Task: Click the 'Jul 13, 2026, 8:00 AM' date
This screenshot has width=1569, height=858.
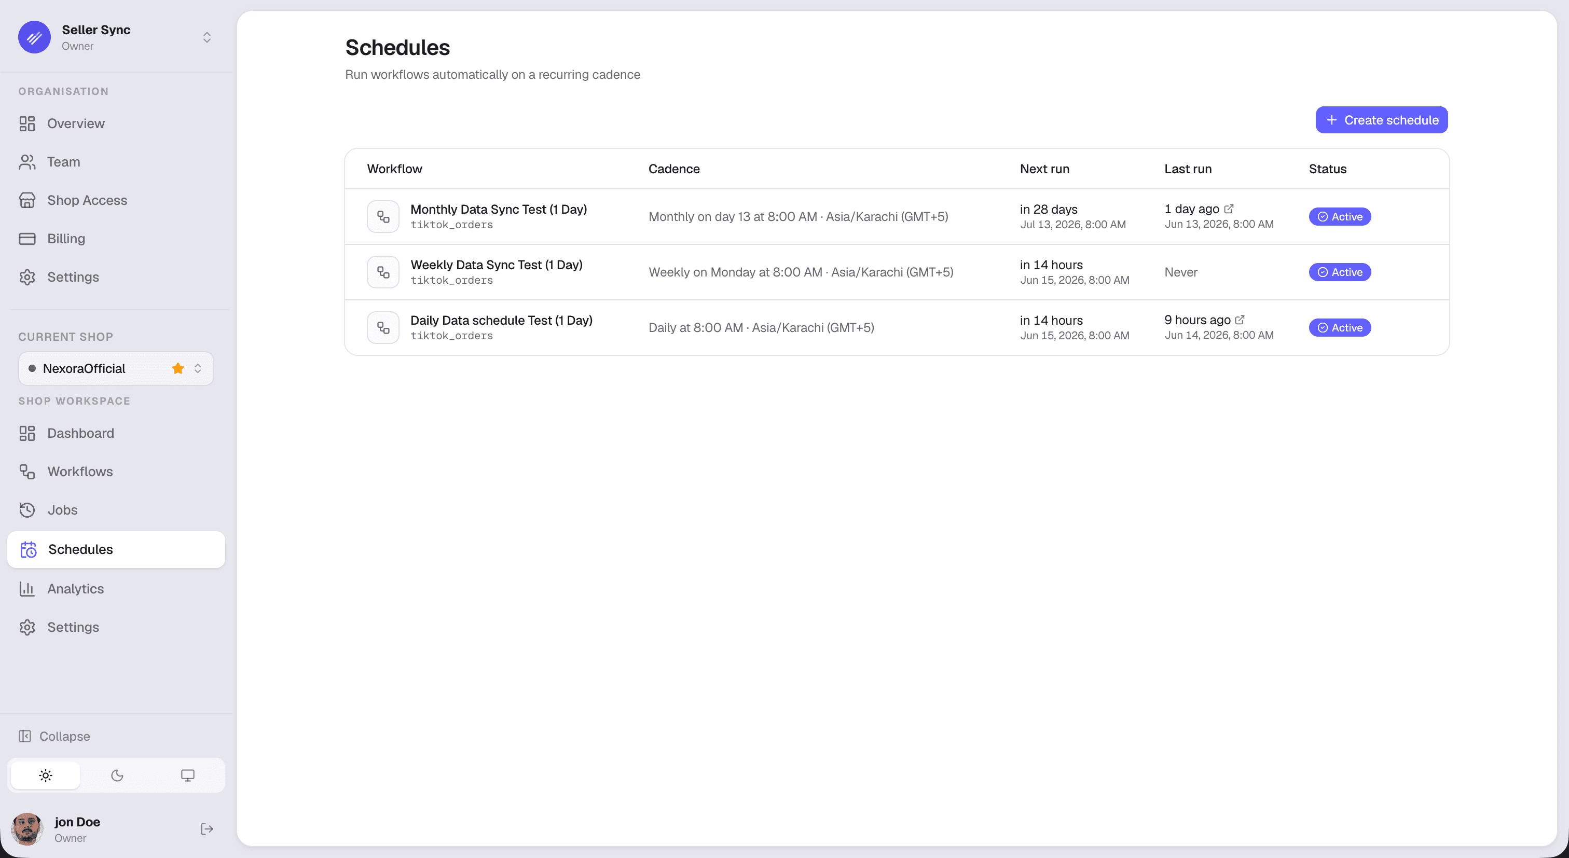Action: [1073, 225]
